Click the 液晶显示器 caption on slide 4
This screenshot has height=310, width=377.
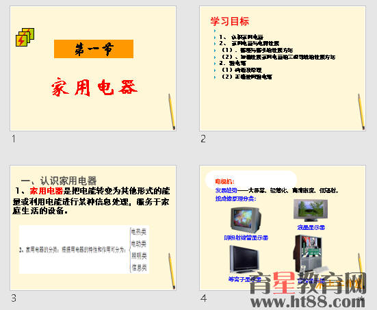click(311, 227)
